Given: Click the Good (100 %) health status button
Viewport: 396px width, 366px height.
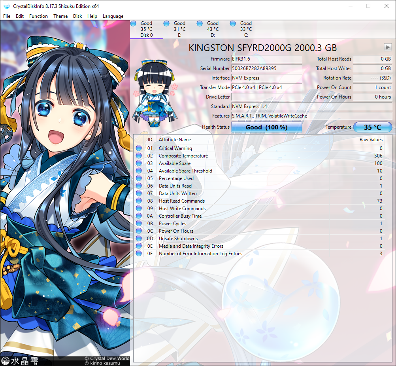Looking at the screenshot, I should coord(267,127).
